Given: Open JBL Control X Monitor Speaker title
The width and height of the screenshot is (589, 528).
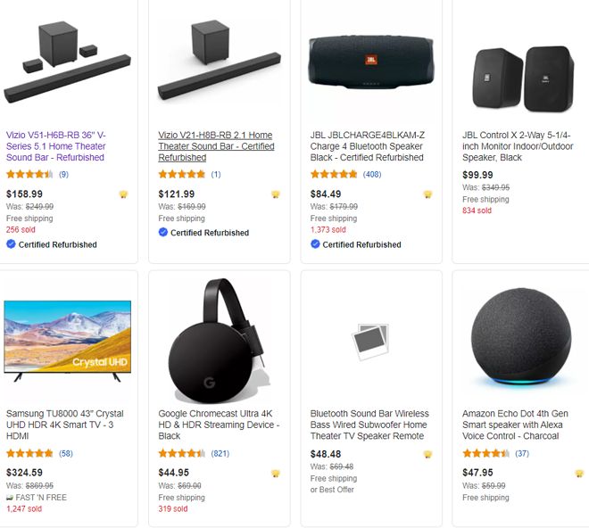Looking at the screenshot, I should click(x=518, y=146).
